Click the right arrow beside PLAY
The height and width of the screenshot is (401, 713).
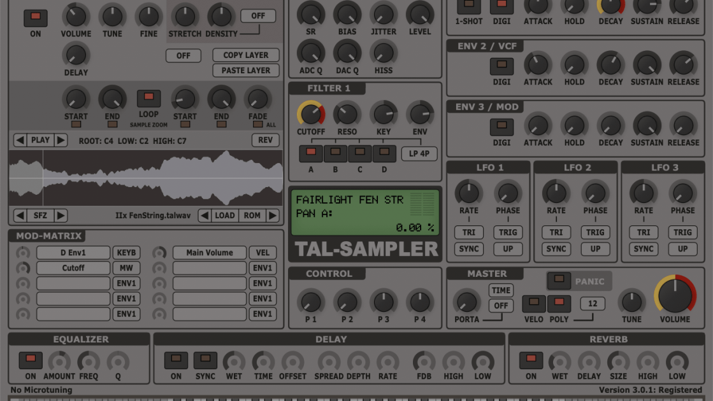tap(61, 140)
